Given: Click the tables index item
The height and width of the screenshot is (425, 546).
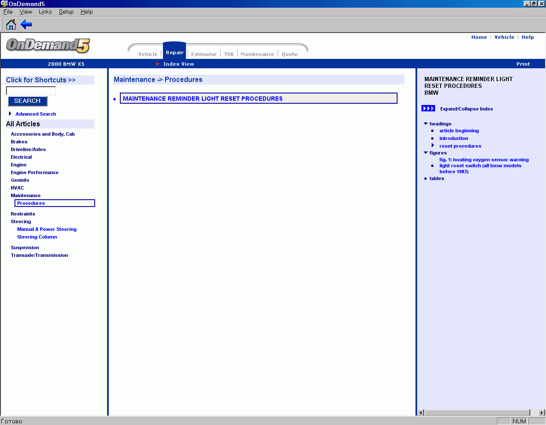Looking at the screenshot, I should [x=437, y=178].
